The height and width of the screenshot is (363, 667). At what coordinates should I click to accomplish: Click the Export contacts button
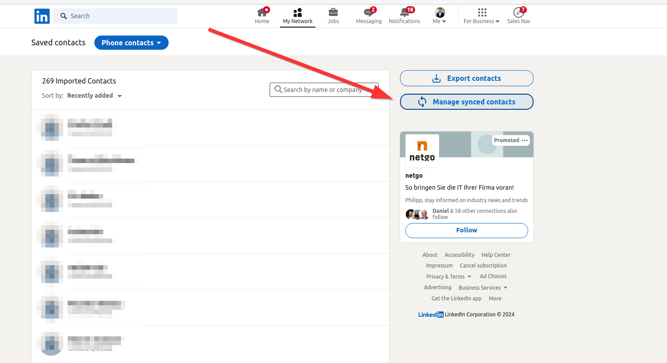coord(466,78)
